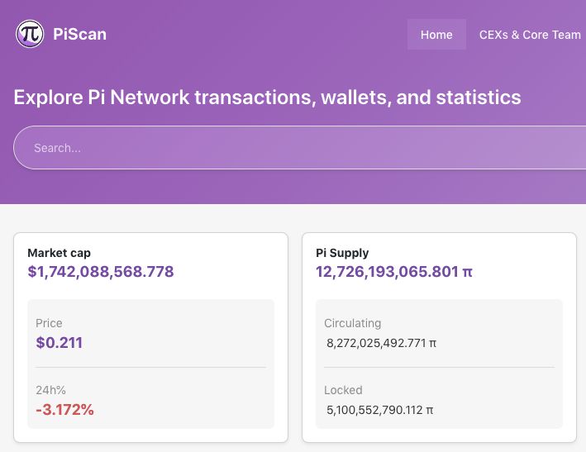Click the 24h% label

tap(50, 390)
